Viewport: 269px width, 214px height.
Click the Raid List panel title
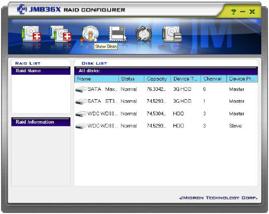click(28, 63)
